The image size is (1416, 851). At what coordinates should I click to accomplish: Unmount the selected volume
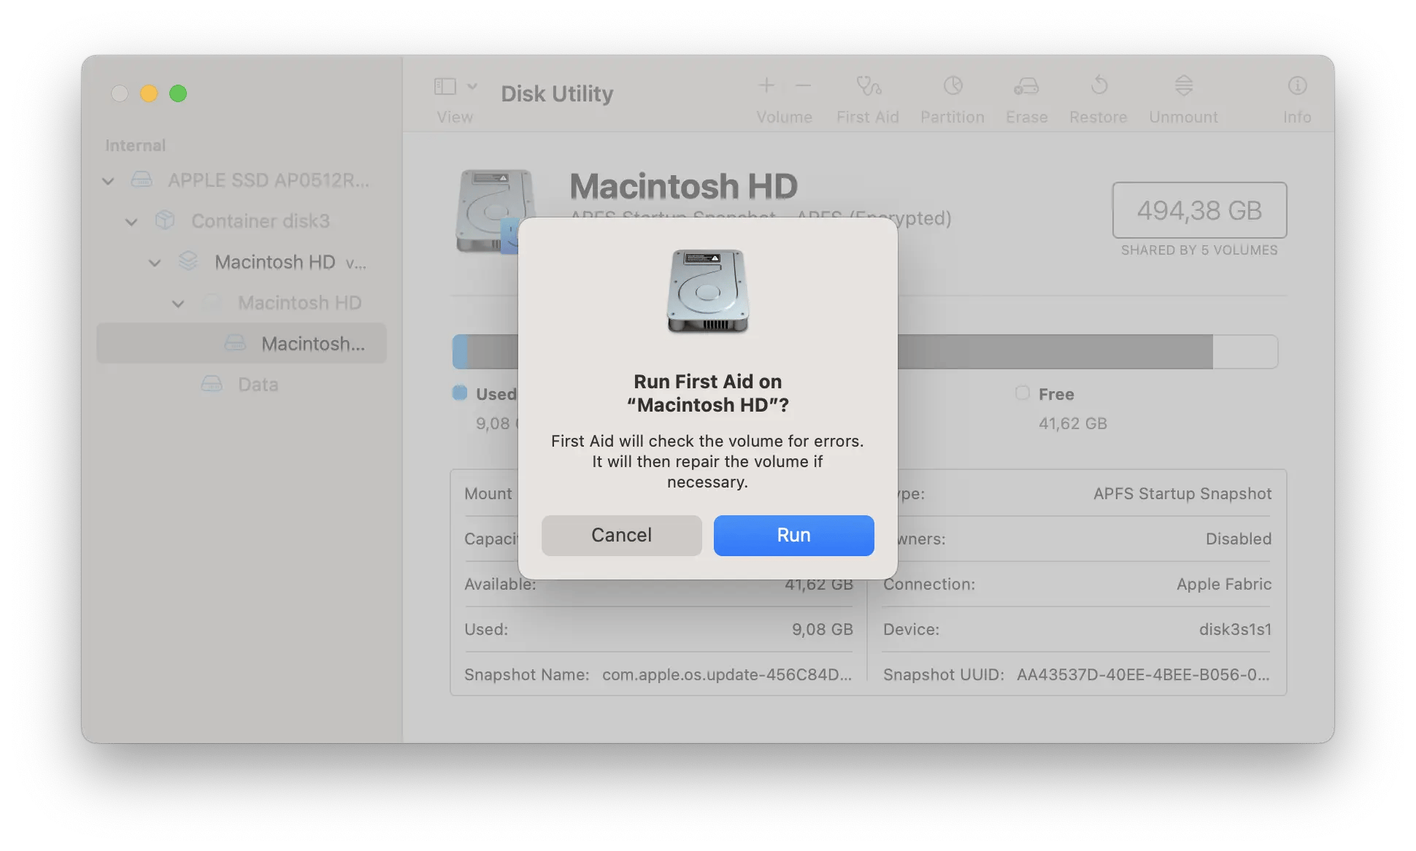(x=1182, y=97)
